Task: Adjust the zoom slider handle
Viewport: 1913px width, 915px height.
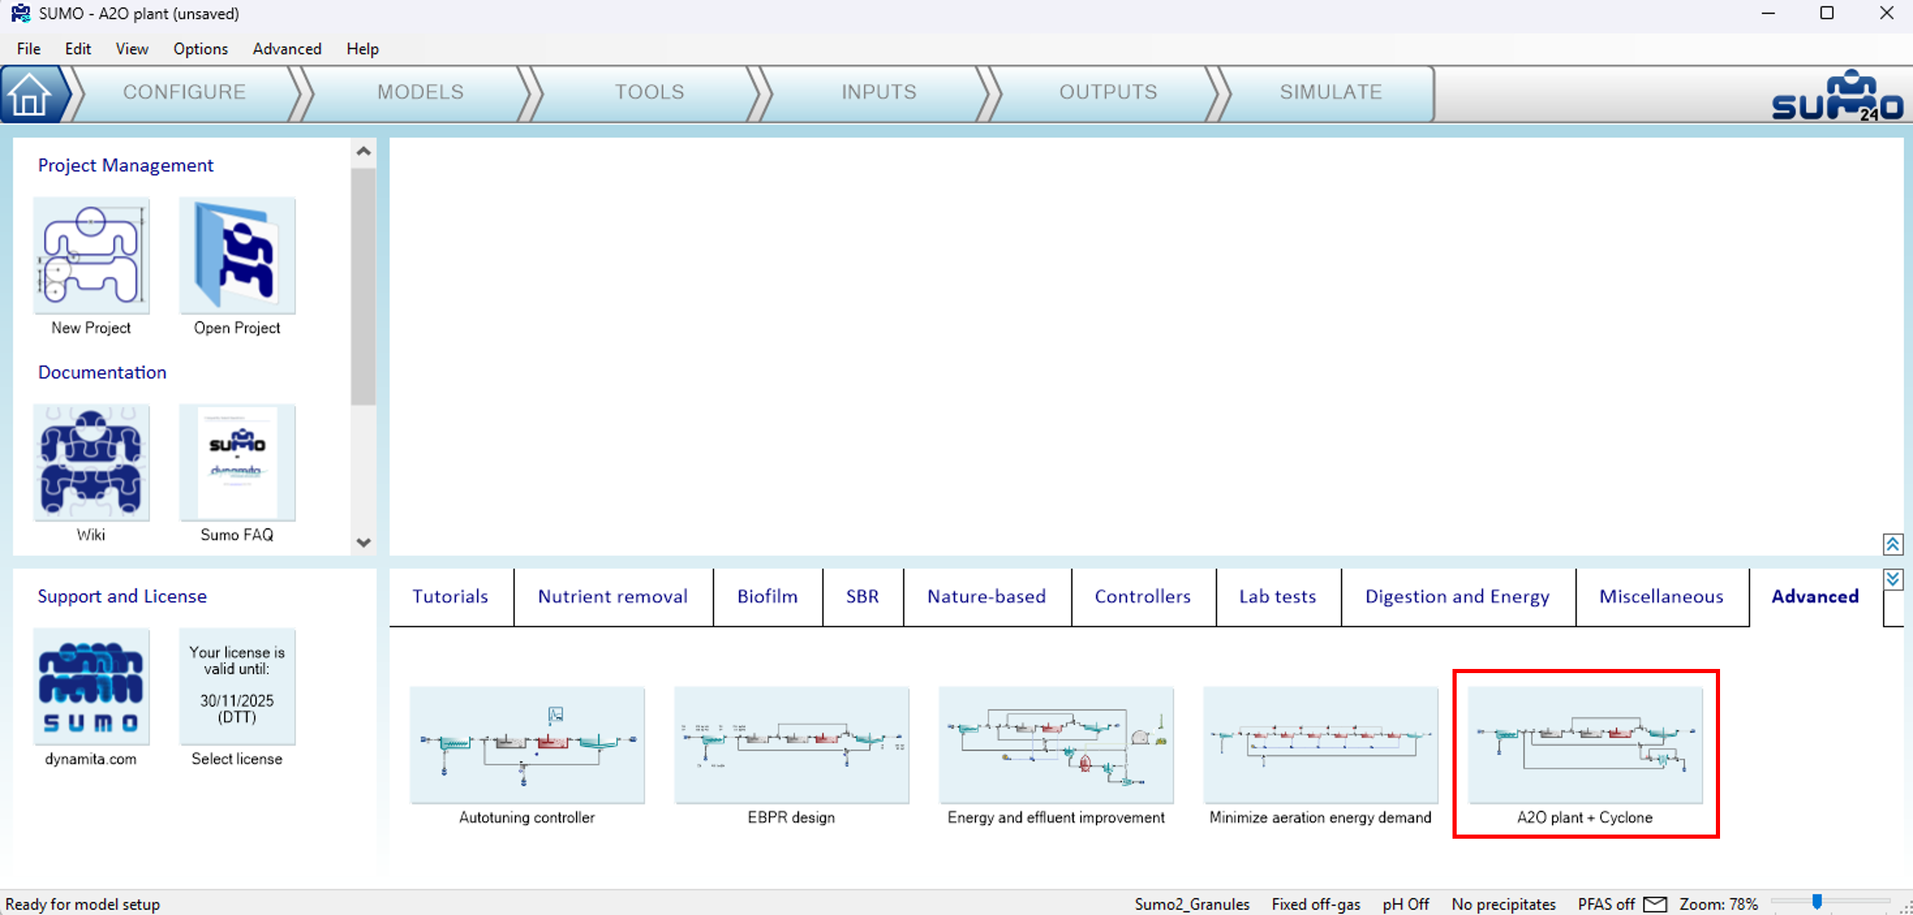Action: 1817,901
